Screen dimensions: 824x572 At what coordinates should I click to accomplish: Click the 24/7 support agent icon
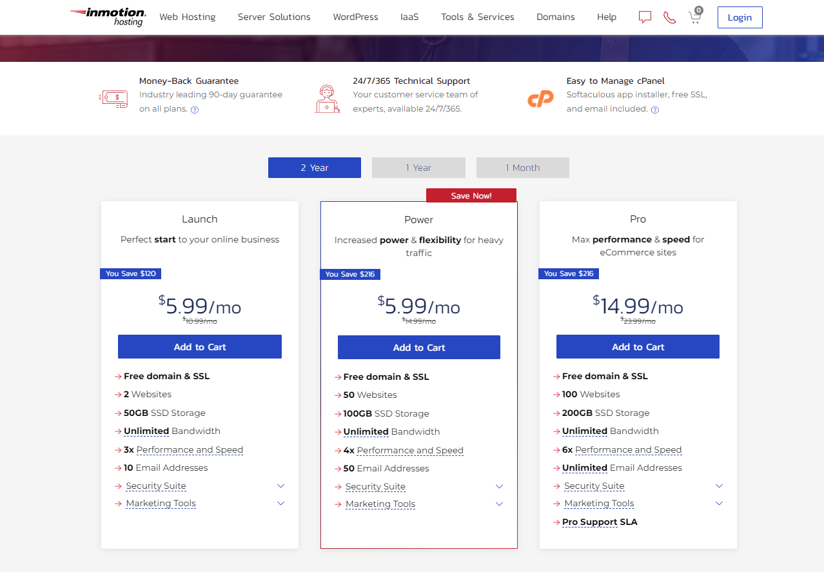(x=328, y=98)
